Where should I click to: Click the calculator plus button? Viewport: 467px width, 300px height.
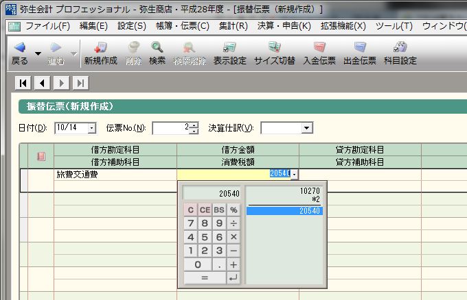click(233, 264)
